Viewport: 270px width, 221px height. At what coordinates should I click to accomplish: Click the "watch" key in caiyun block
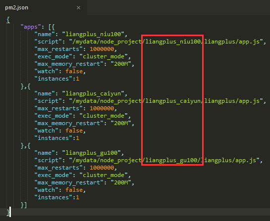point(46,131)
